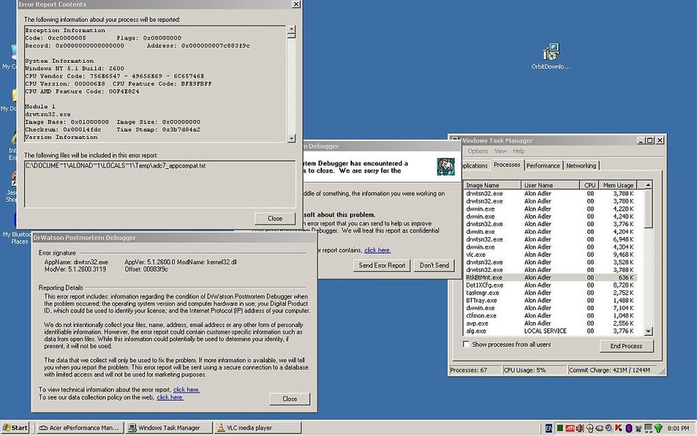Click the drwtsn32.exe line in exception information

(x=47, y=114)
